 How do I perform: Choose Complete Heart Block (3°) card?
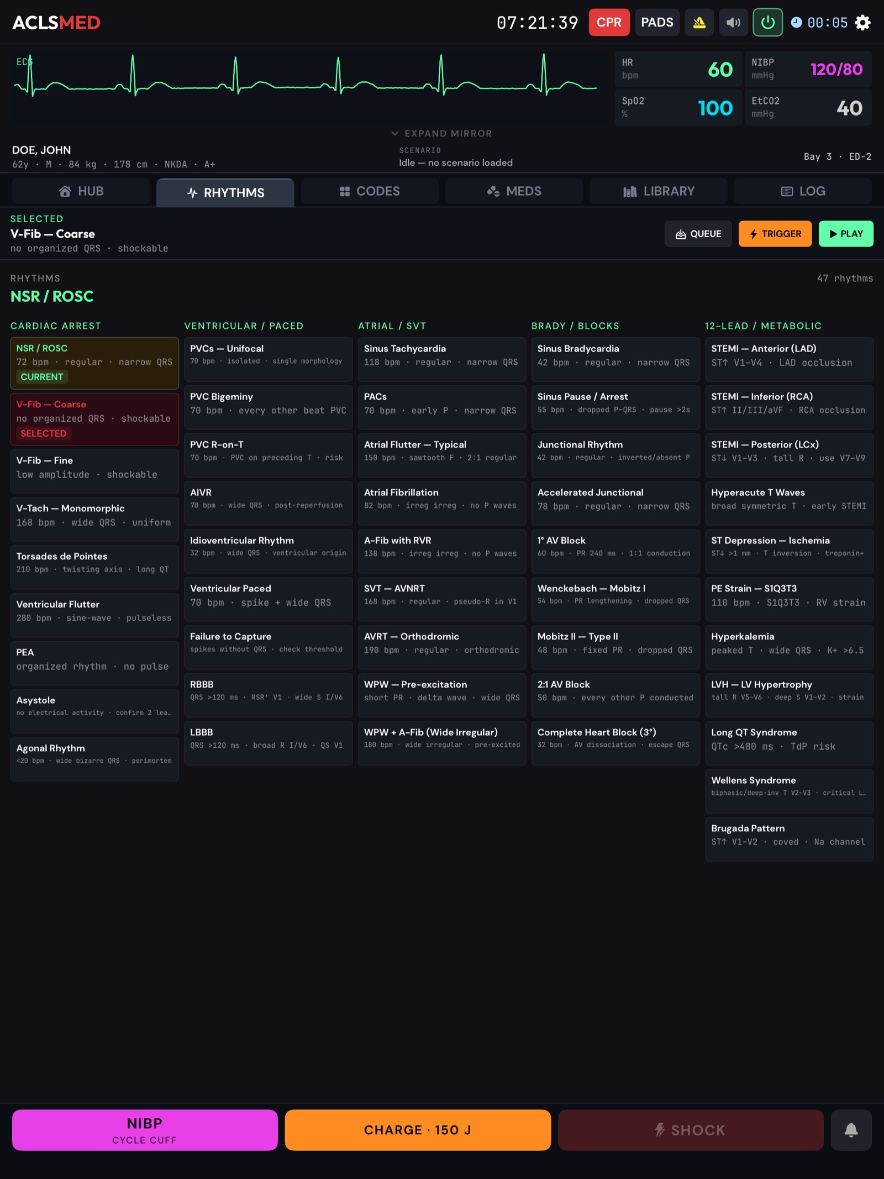[x=615, y=743]
